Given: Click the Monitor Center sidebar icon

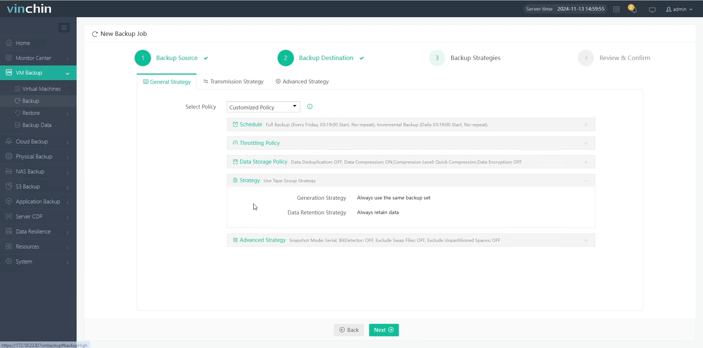Looking at the screenshot, I should [x=9, y=58].
